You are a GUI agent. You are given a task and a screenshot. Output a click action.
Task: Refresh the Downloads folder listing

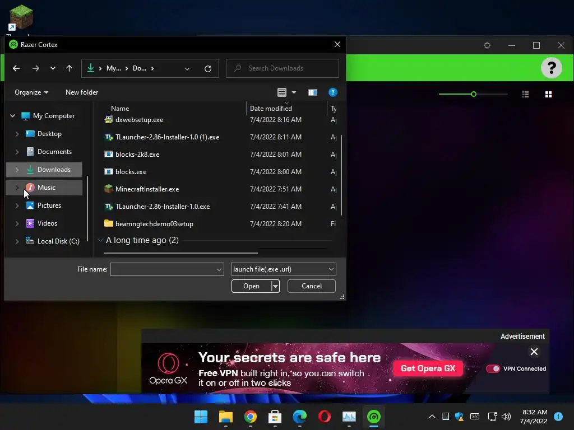point(208,69)
